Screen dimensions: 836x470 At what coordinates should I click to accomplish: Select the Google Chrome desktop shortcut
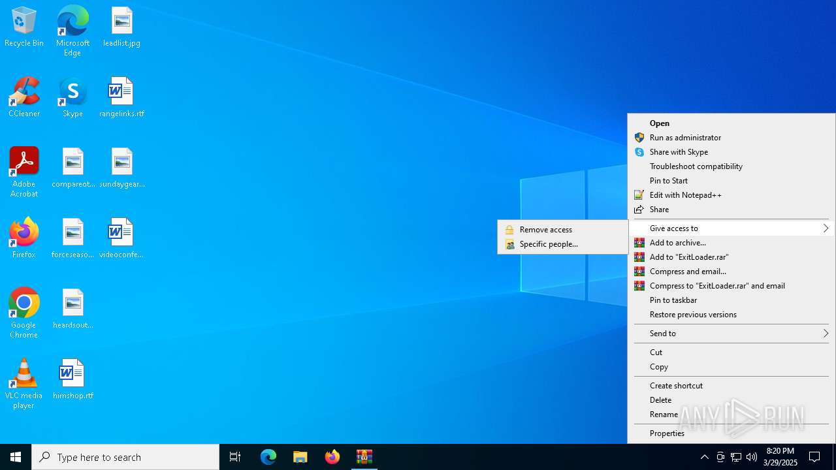[24, 313]
